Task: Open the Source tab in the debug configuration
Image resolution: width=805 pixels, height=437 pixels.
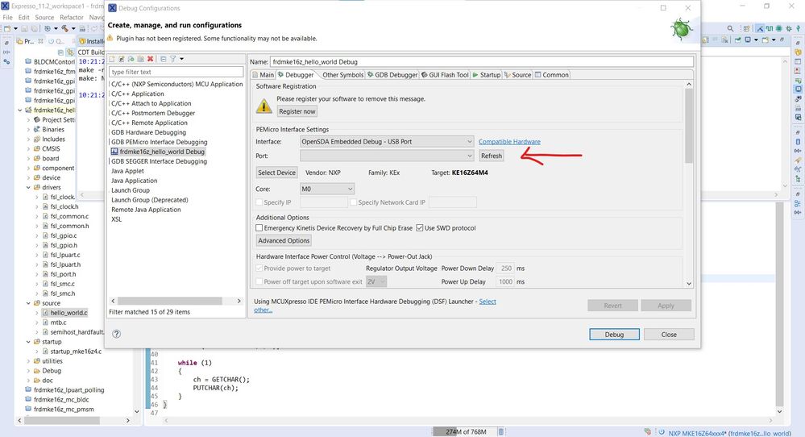Action: 517,75
